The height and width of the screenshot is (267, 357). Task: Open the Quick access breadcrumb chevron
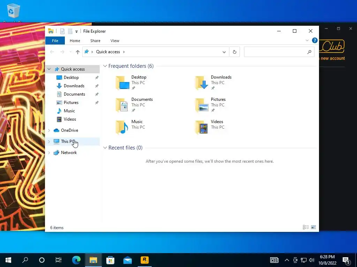tap(124, 52)
